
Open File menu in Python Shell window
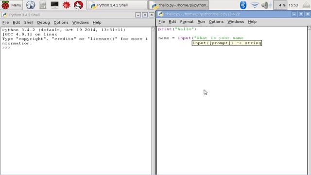pos(5,22)
